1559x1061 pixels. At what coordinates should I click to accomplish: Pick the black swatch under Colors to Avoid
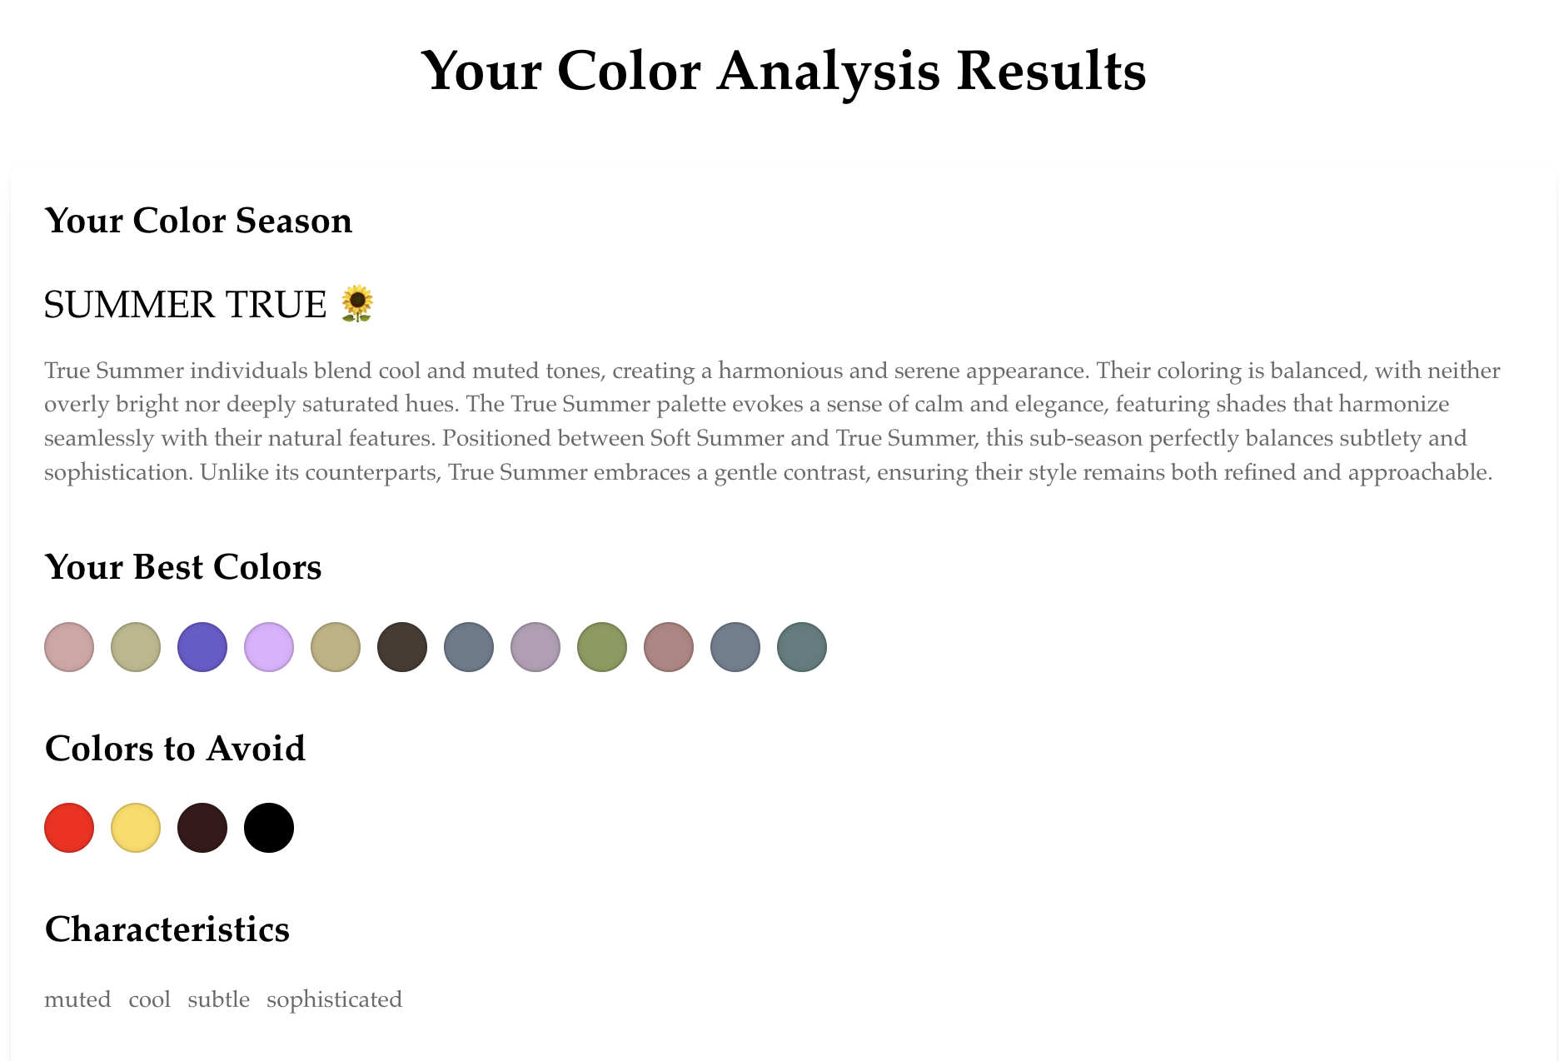click(269, 828)
